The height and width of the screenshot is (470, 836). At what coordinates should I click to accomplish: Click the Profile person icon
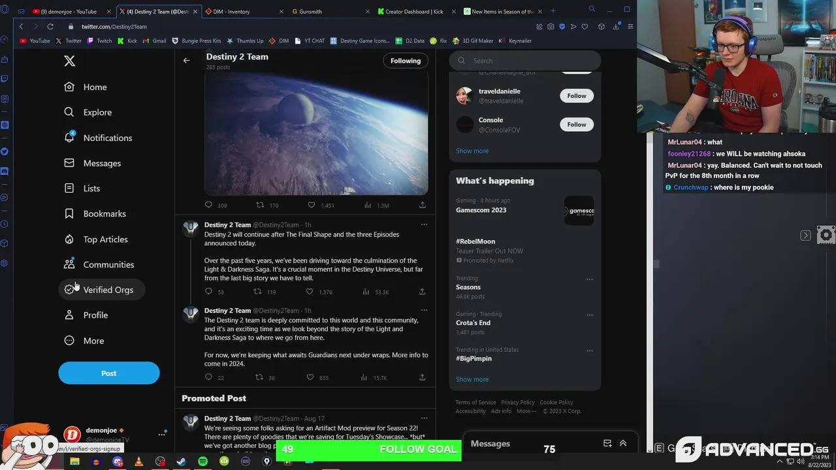tap(69, 315)
